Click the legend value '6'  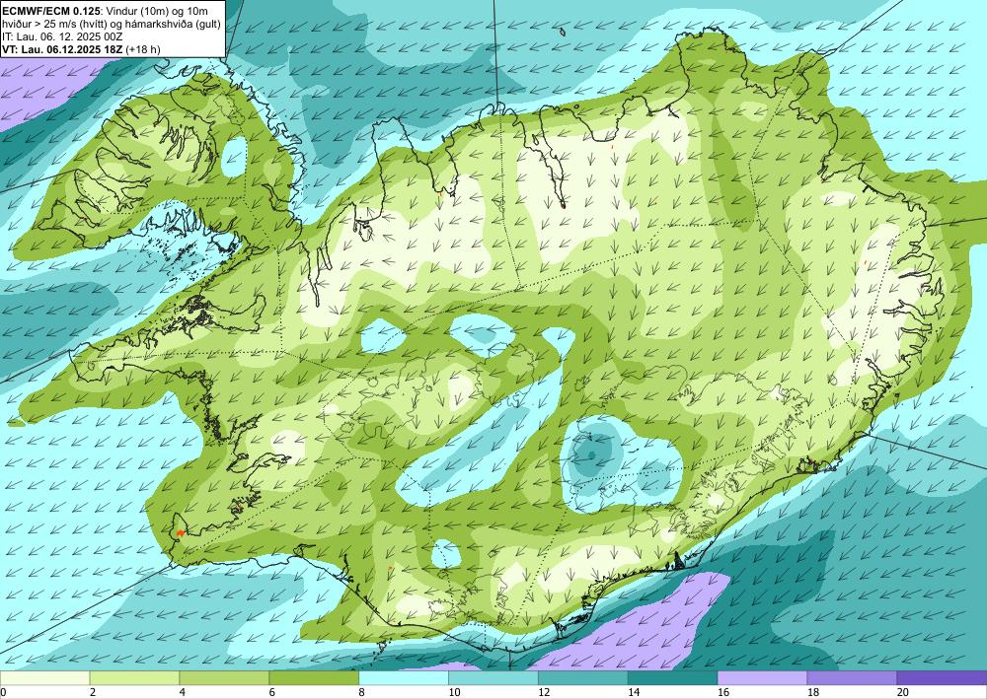272,692
